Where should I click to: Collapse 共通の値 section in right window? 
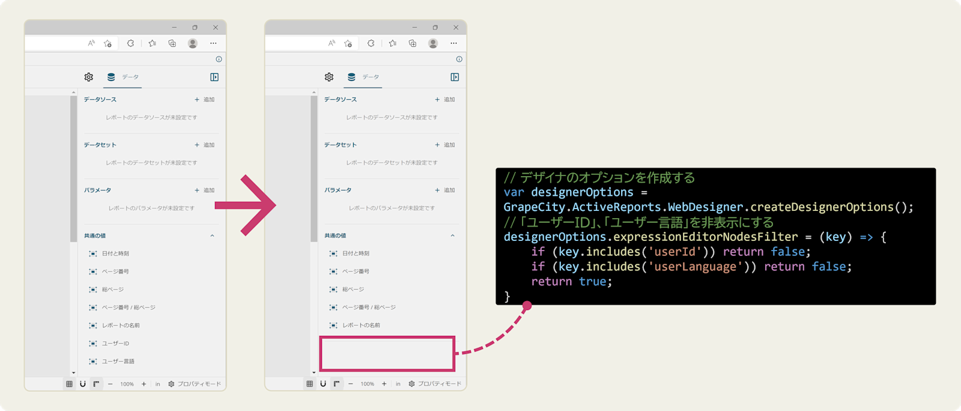point(452,236)
